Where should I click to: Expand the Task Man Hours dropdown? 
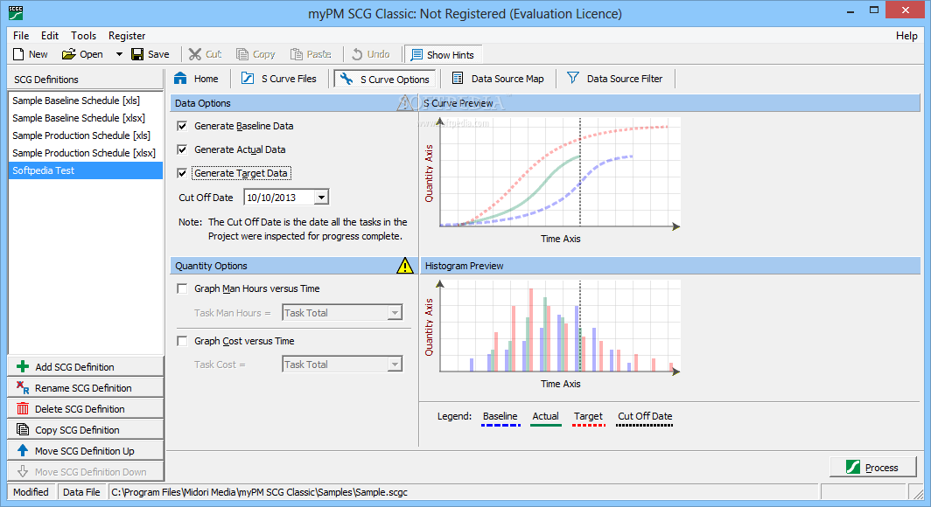pos(395,312)
